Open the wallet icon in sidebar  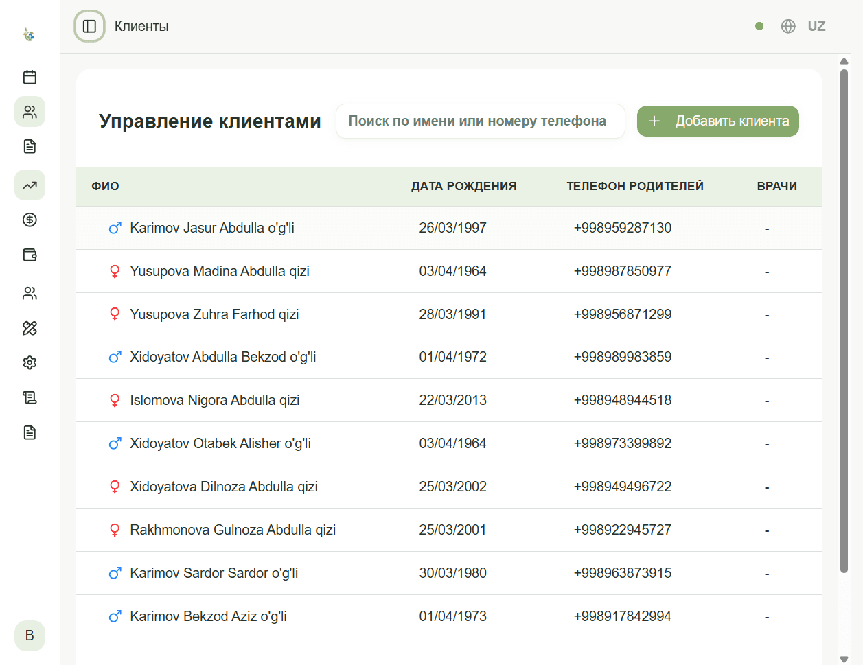(30, 255)
